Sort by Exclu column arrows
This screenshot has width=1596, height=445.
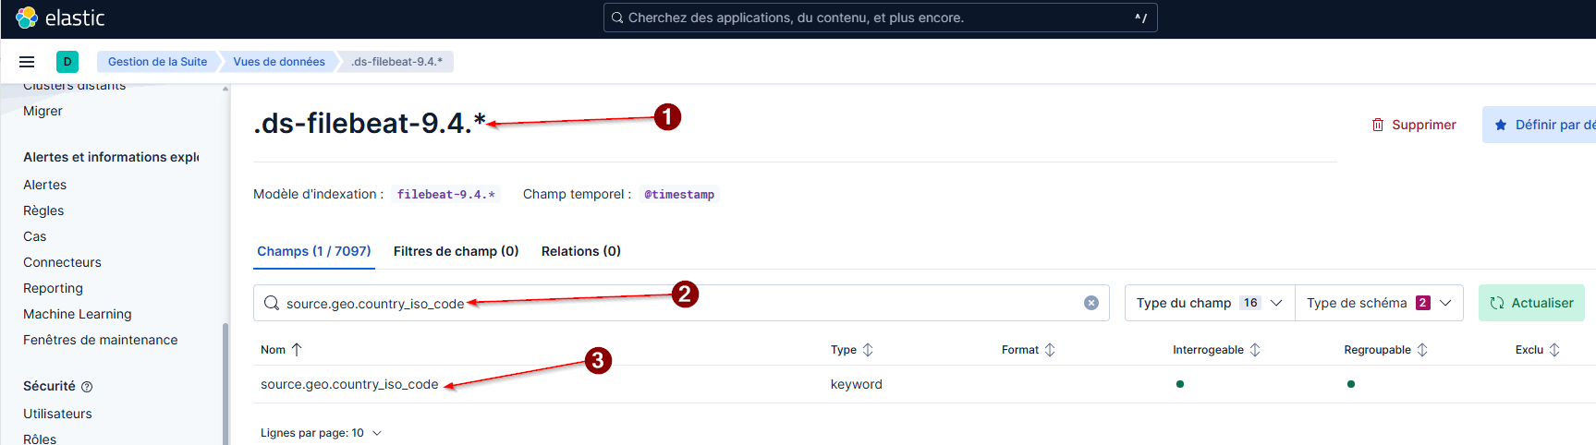(x=1554, y=350)
